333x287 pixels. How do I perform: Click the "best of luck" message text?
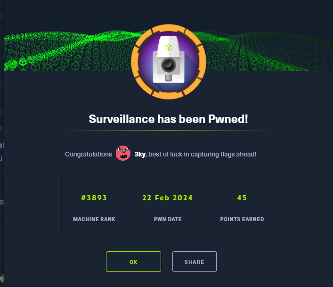[203, 155]
